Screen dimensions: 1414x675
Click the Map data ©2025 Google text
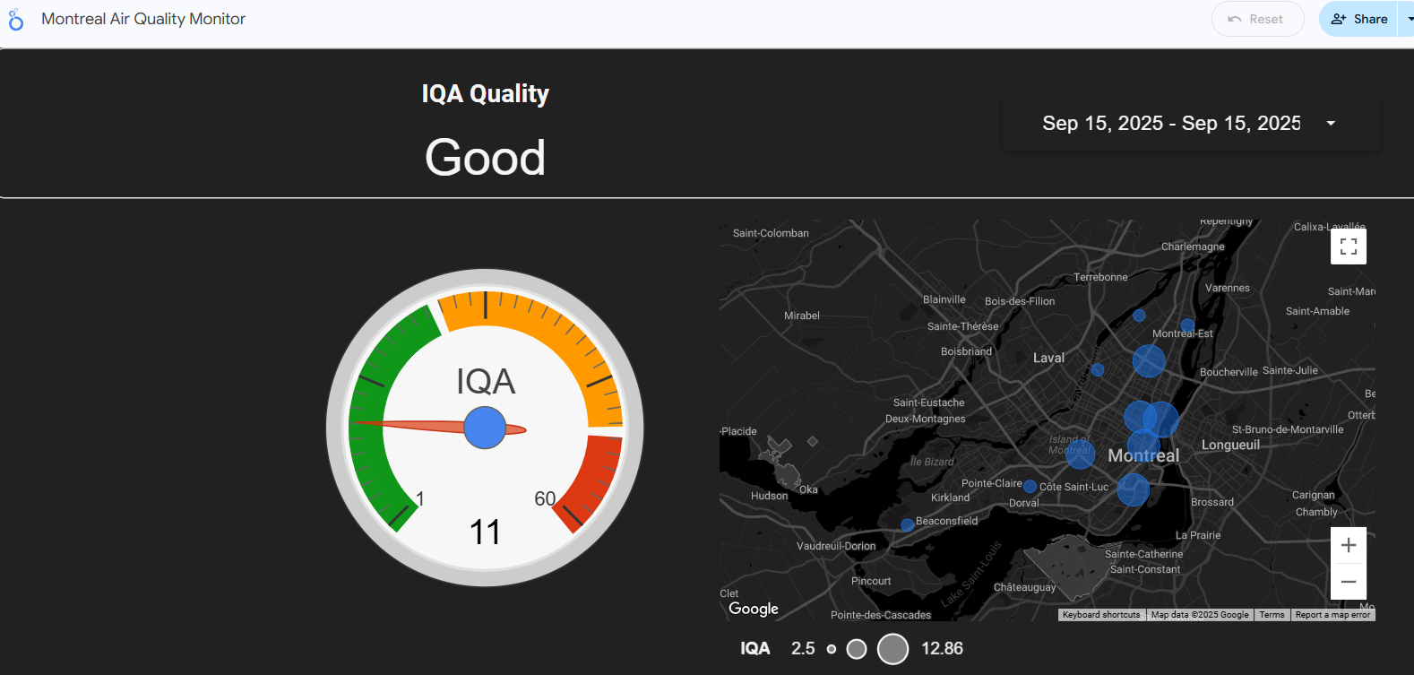point(1200,615)
